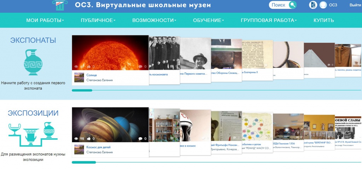Open the ЭКСПОЗИЦИИ section heading
The image size is (362, 169).
[x=33, y=113]
